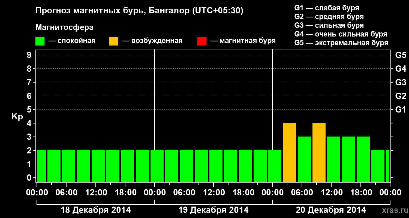409x218 pixels.
Task: Click 'G3 — сильная буря' legend line
Action: [329, 25]
